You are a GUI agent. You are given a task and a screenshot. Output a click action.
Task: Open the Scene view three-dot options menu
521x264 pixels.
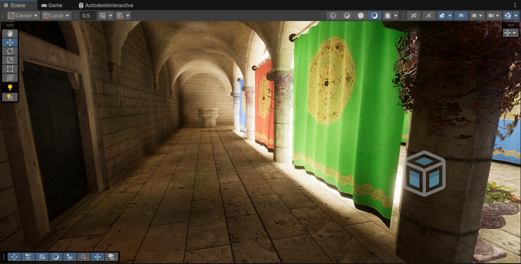tap(515, 5)
